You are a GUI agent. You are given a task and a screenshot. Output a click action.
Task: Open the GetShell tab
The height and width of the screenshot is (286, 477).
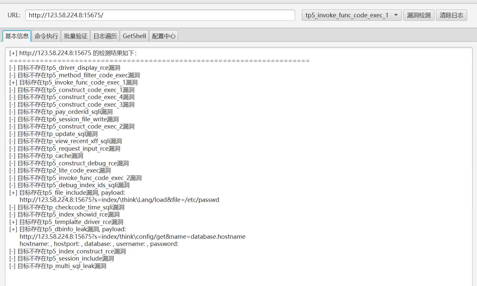[134, 36]
